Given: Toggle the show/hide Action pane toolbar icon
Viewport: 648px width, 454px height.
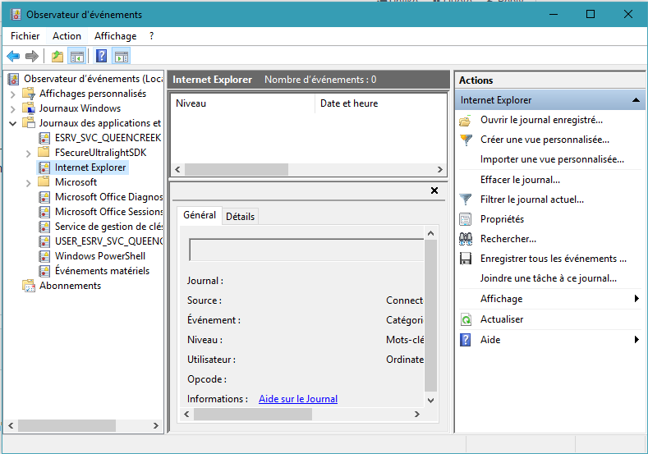Looking at the screenshot, I should click(122, 56).
